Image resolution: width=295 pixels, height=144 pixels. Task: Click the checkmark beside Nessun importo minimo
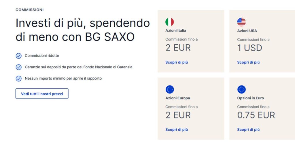18,78
